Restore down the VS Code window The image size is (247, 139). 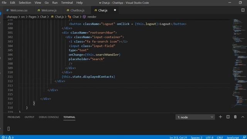click(x=240, y=3)
